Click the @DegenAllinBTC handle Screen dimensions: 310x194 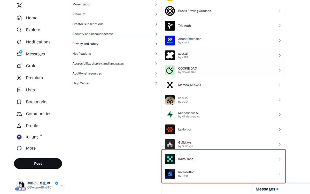pyautogui.click(x=39, y=188)
